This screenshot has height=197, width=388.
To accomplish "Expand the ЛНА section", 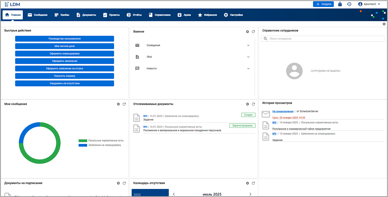I will [248, 57].
